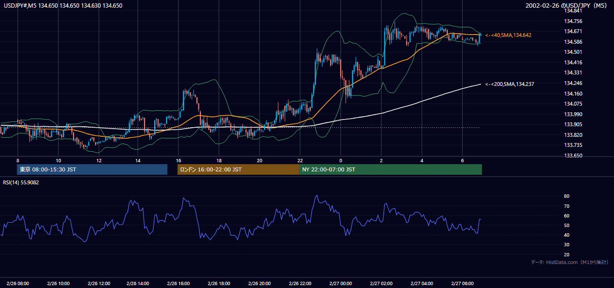Viewport: 614px width, 288px height.
Task: Click hour label 16 under the price chart
Action: 178,160
